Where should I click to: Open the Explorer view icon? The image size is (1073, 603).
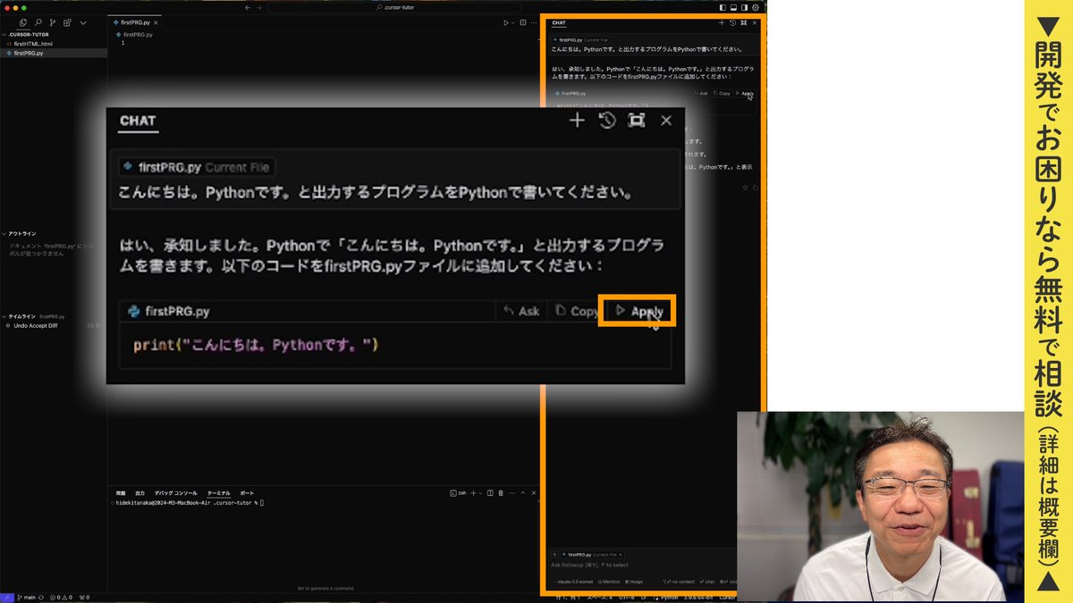[x=23, y=22]
